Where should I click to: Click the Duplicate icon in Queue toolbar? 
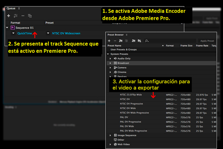click(x=30, y=16)
